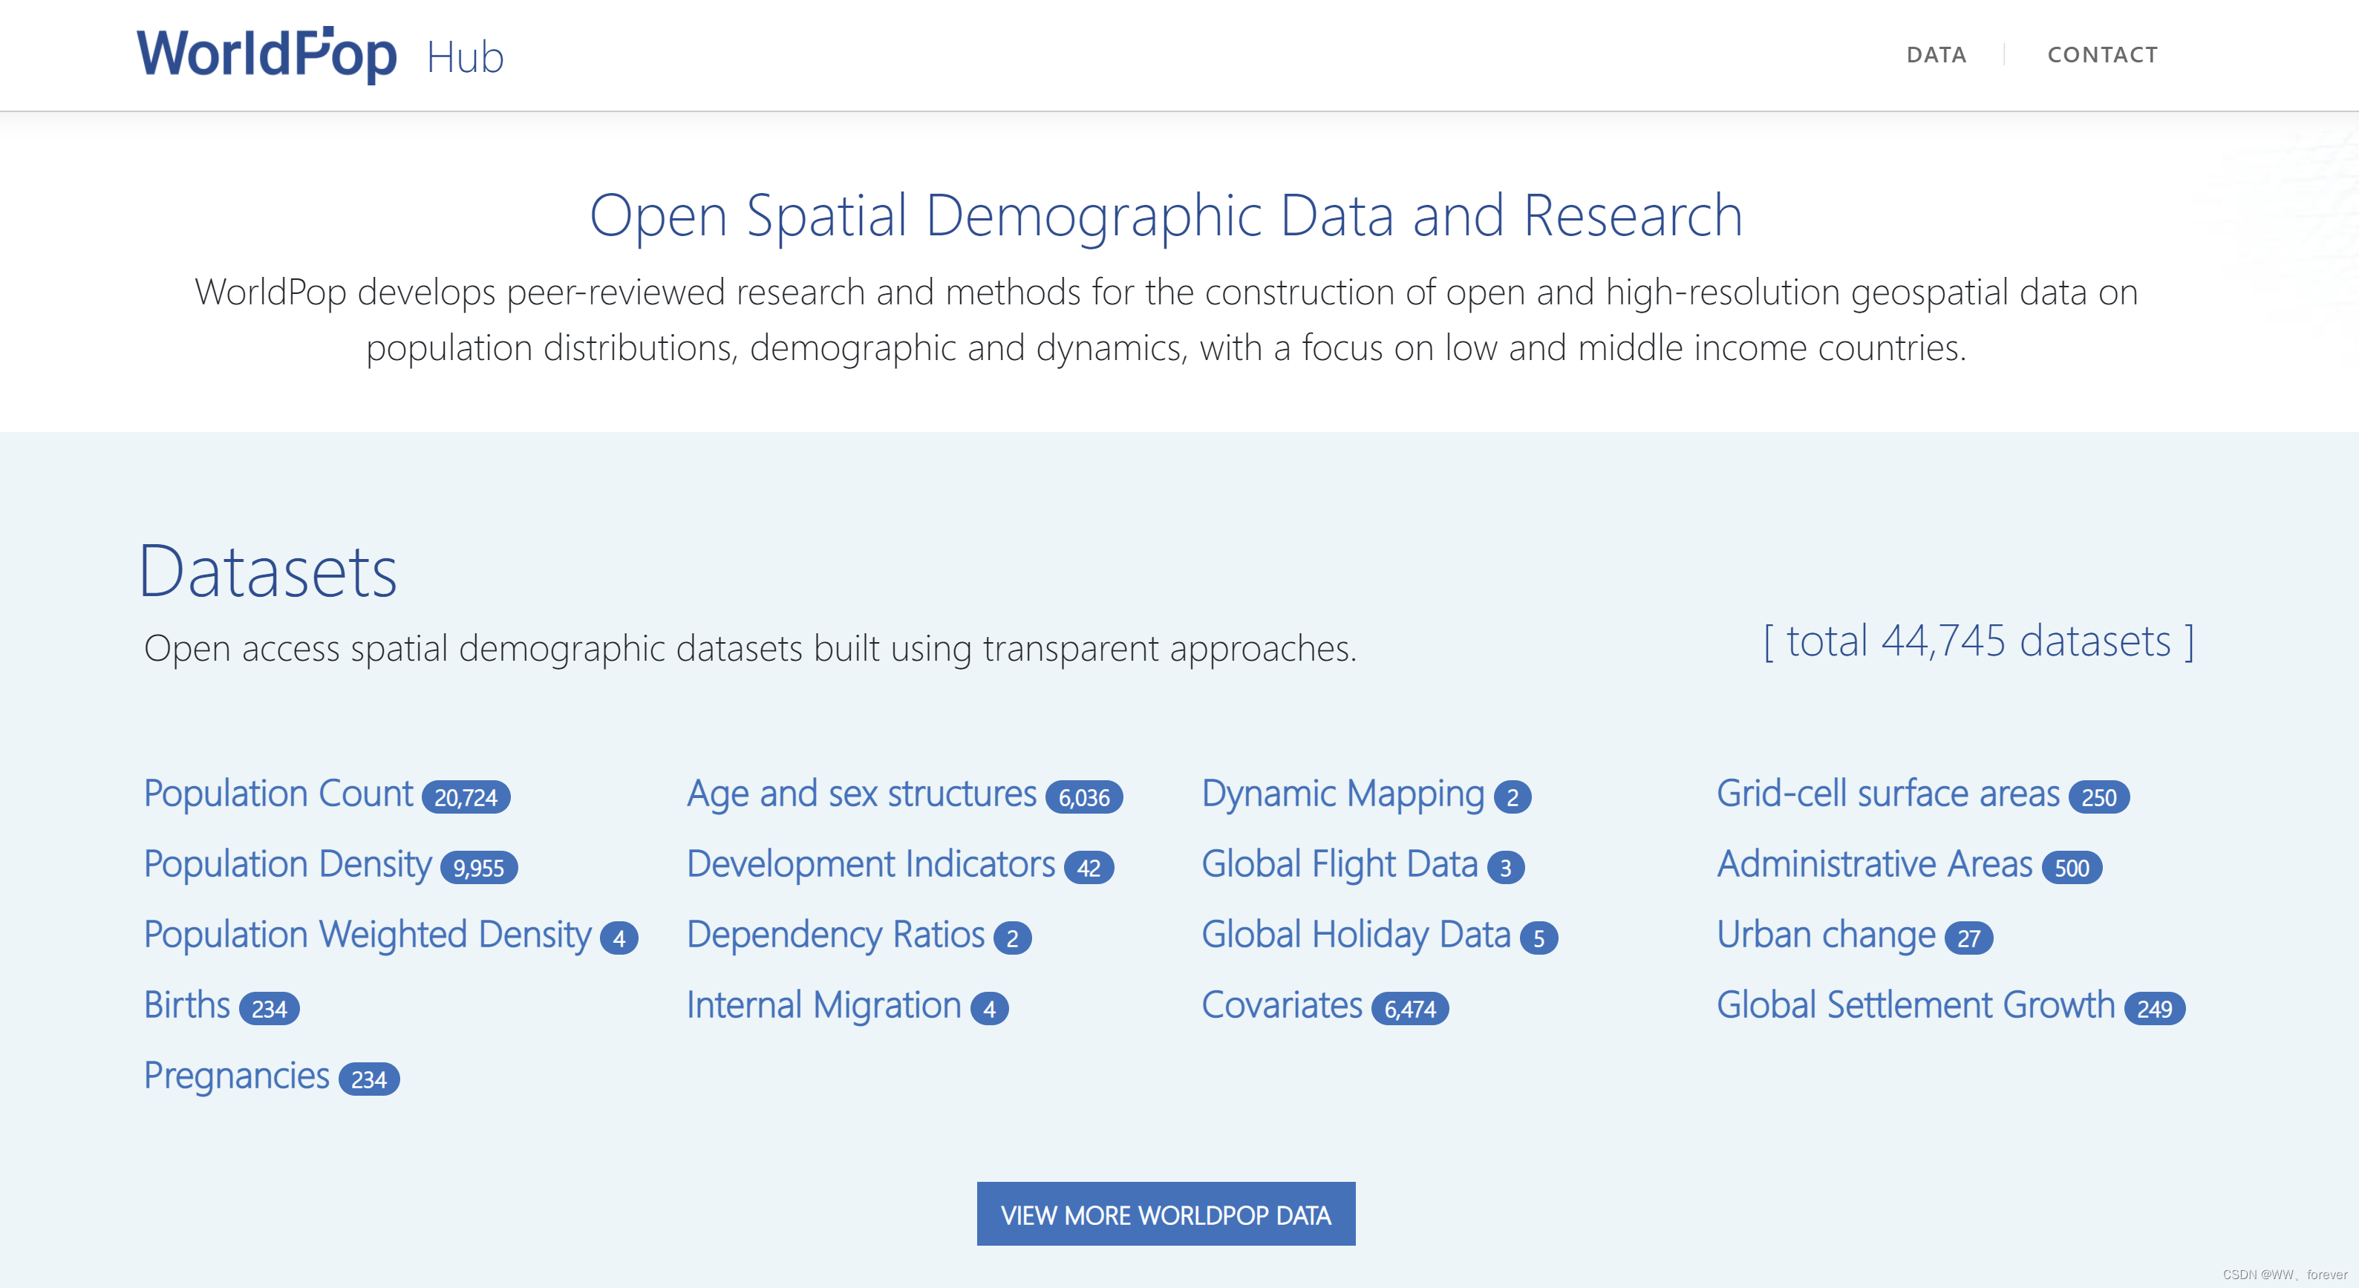Open the Dependency Ratios link
Screen dimensions: 2359x1288
click(x=835, y=934)
